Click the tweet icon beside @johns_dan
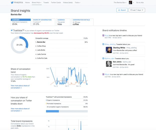This screenshot has width=156, height=130. coord(103,58)
